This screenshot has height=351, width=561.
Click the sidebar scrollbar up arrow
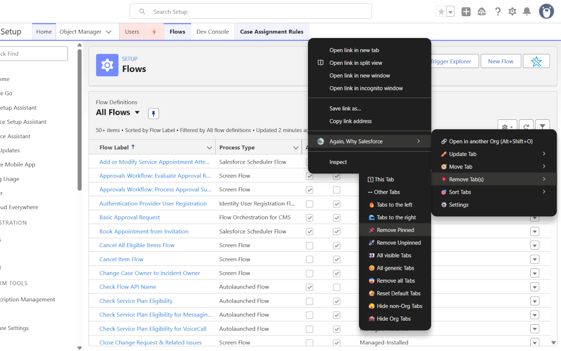[x=79, y=45]
